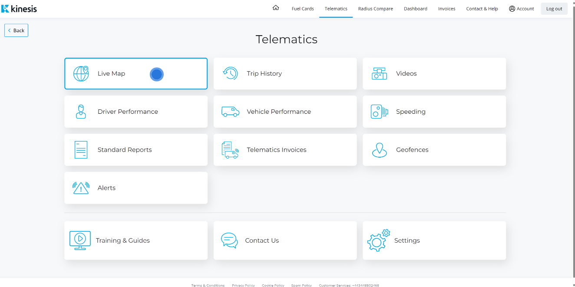The width and height of the screenshot is (575, 287).
Task: Click the Contact Us speech bubble icon
Action: [229, 241]
